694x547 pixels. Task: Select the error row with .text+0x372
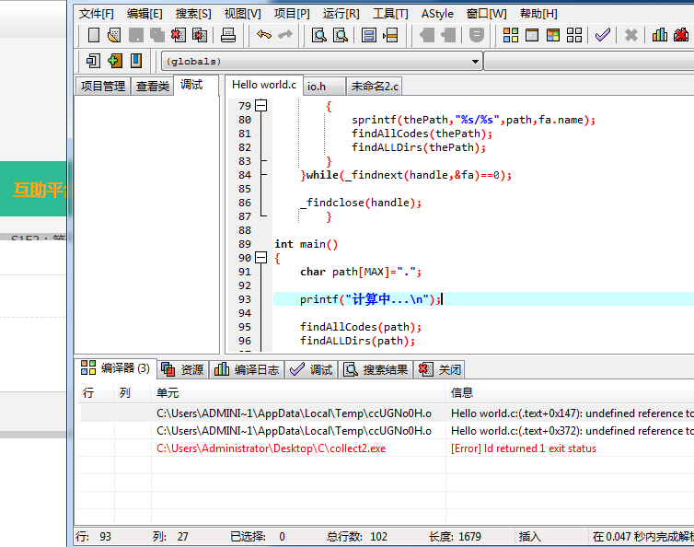pos(387,431)
